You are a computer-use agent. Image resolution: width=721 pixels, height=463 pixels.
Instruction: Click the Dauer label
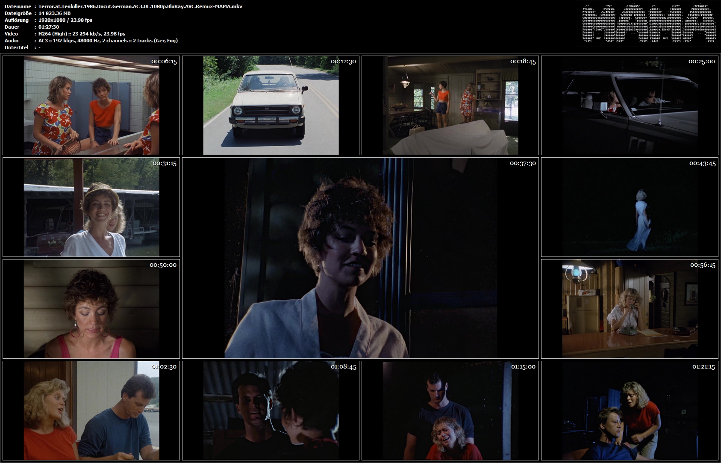[x=12, y=27]
